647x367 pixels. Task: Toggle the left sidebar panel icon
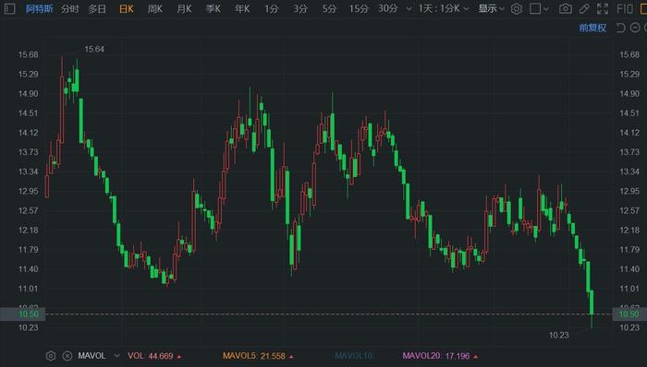click(9, 8)
